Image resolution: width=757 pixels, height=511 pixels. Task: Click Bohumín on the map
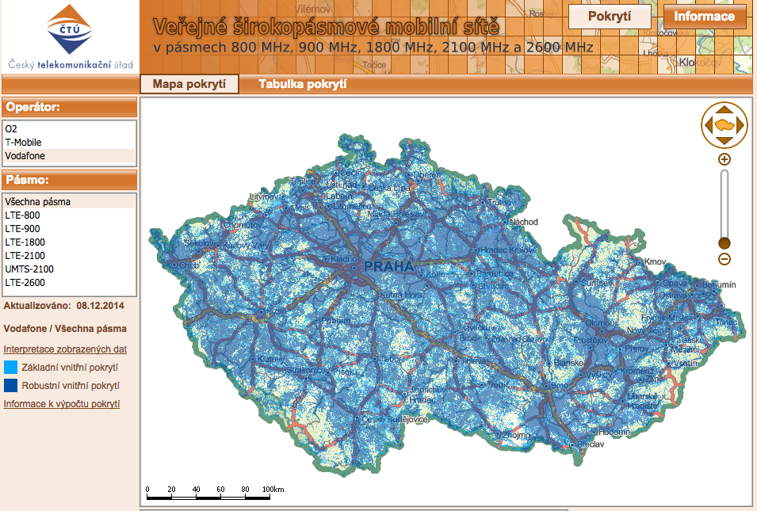pyautogui.click(x=719, y=284)
